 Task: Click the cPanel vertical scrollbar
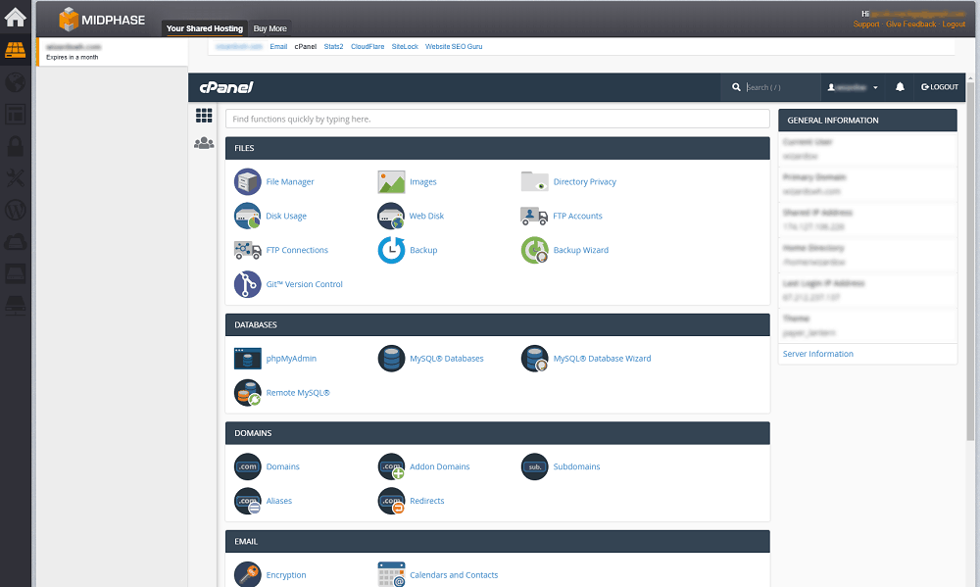970,260
